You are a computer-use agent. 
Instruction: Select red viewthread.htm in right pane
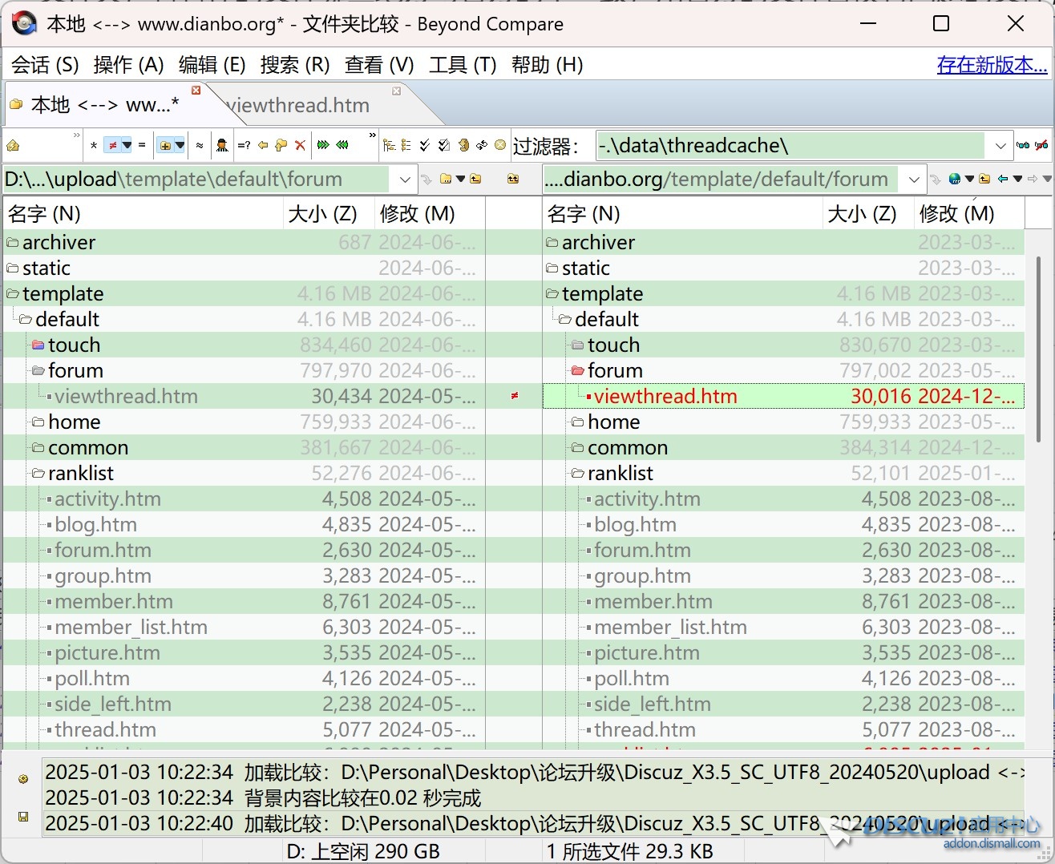click(665, 396)
